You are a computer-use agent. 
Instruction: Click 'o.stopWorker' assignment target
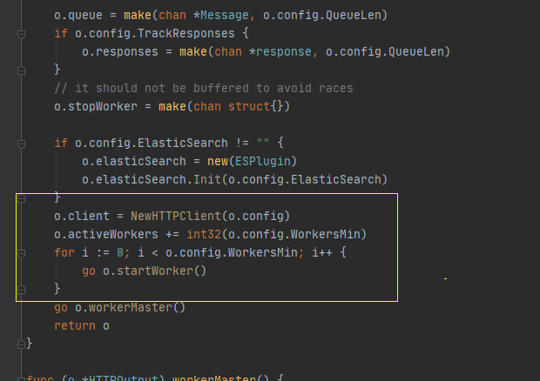(x=96, y=107)
